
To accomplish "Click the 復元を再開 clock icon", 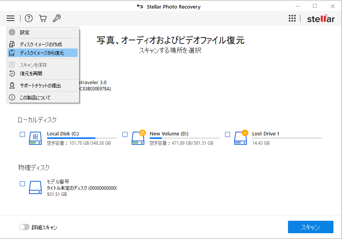I will pyautogui.click(x=12, y=73).
